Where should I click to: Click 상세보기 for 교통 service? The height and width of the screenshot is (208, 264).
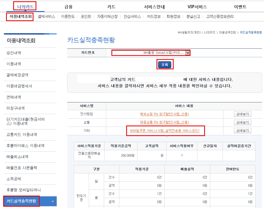pyautogui.click(x=242, y=122)
